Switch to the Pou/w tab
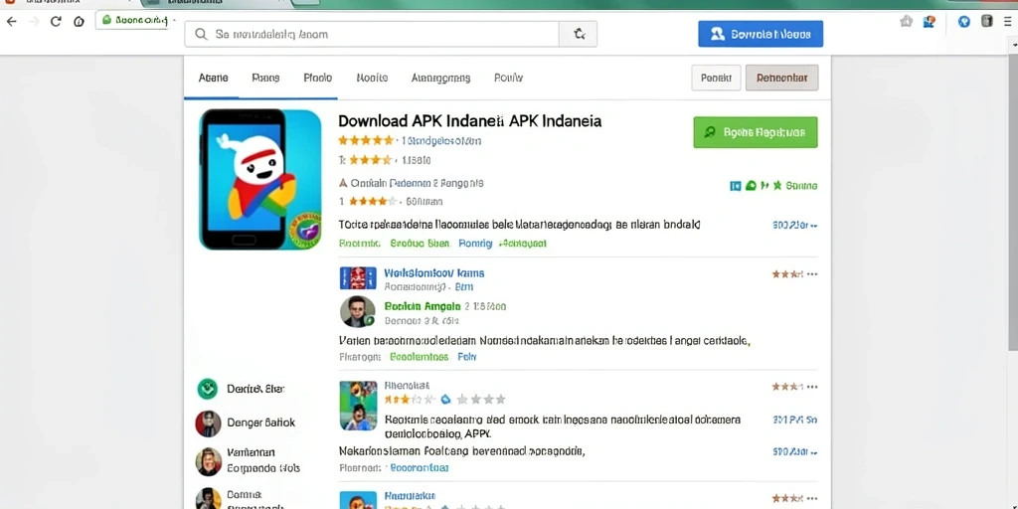Viewport: 1018px width, 509px height. coord(508,78)
